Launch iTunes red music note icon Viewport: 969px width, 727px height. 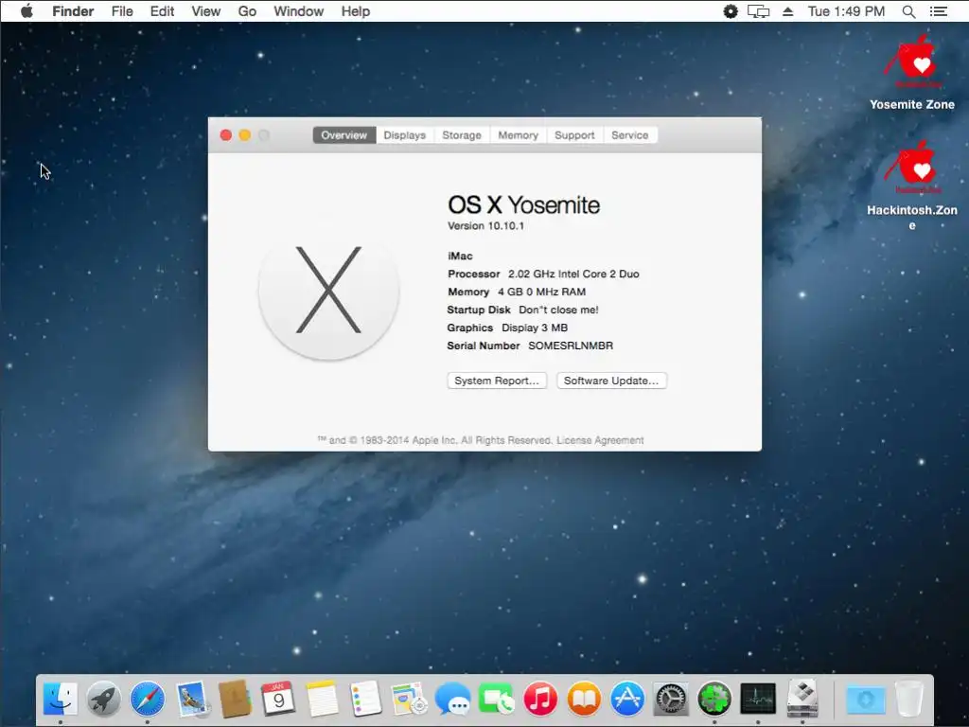(540, 699)
